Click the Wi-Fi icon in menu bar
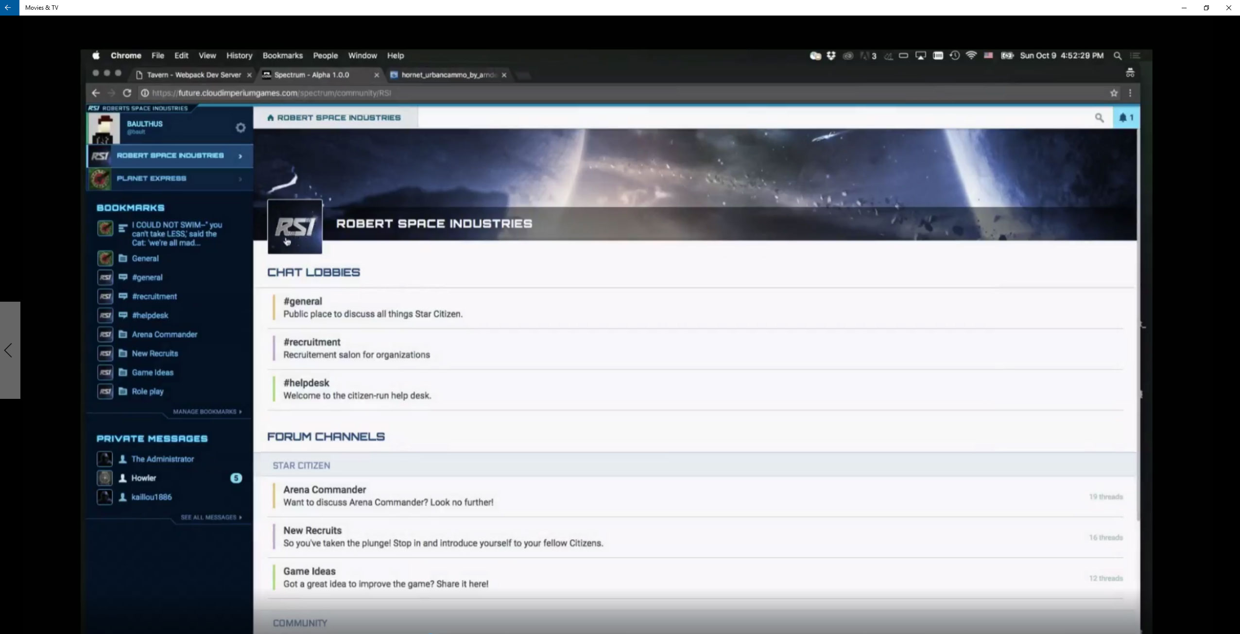Image resolution: width=1240 pixels, height=634 pixels. 971,55
